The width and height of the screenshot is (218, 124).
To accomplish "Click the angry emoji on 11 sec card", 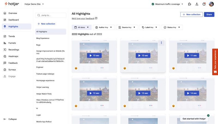I will (173, 68).
